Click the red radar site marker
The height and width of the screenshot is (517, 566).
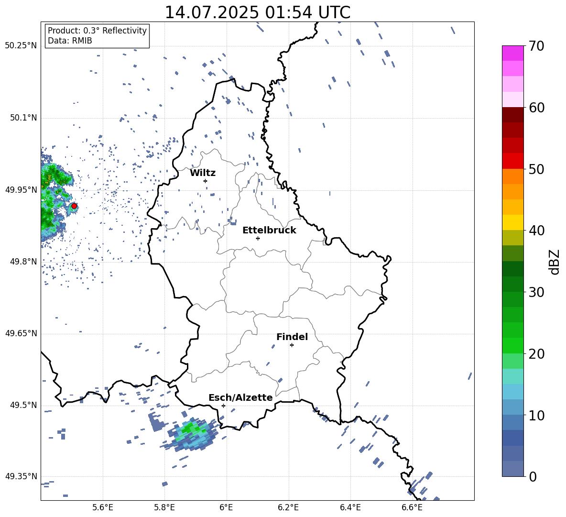click(74, 206)
